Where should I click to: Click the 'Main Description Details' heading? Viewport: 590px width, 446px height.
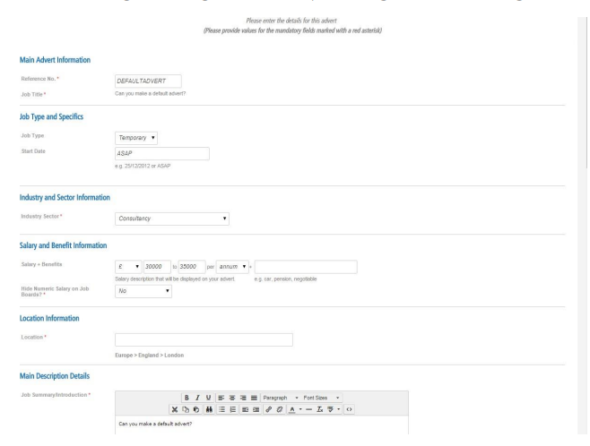point(55,376)
